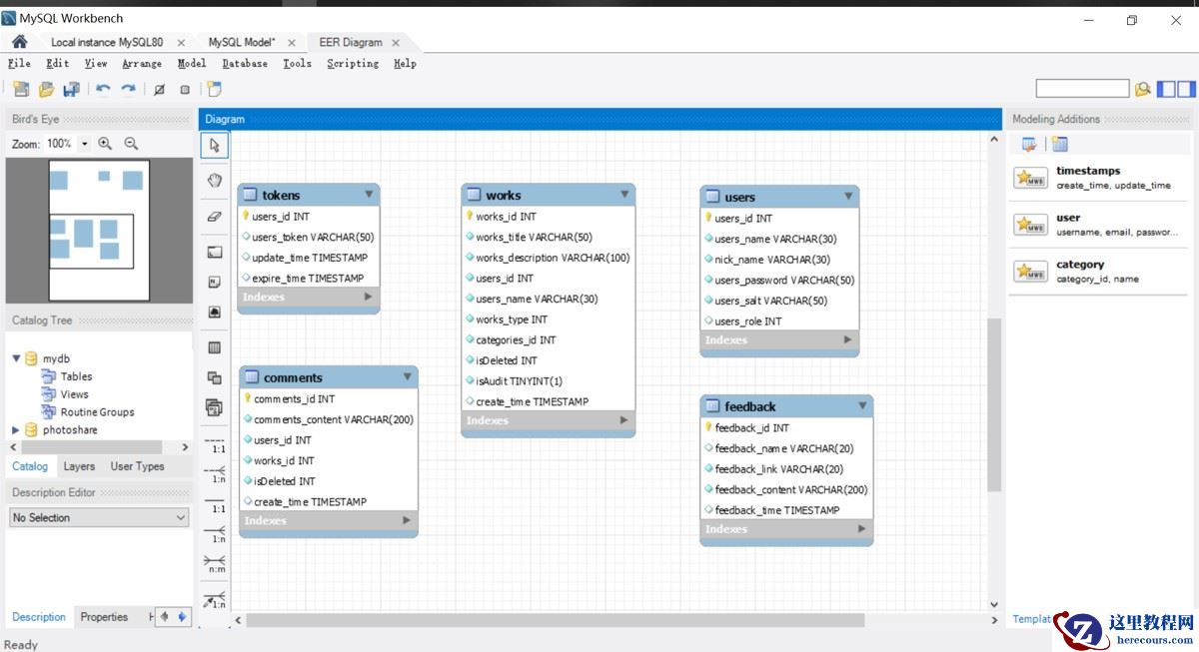Collapse the works table header arrow

point(624,194)
